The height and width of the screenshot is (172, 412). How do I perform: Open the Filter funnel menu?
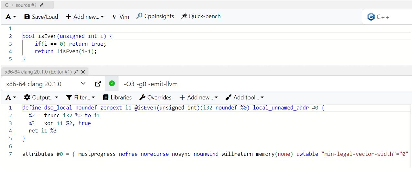click(x=80, y=97)
